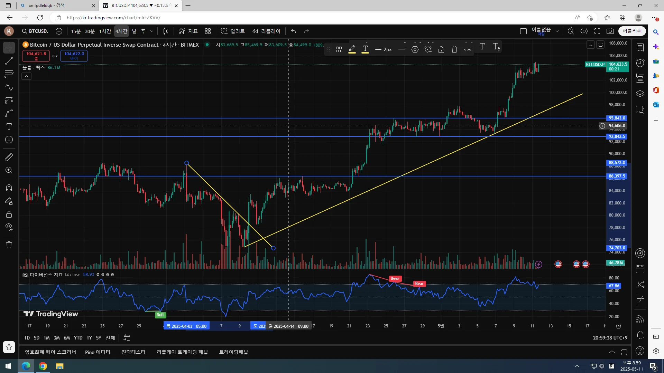
Task: Open the Pine 에디터 tab
Action: (98, 352)
